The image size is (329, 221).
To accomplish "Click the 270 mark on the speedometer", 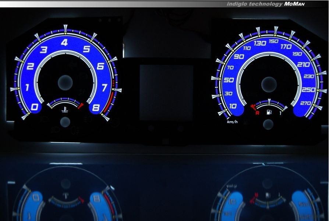I will (x=305, y=103).
